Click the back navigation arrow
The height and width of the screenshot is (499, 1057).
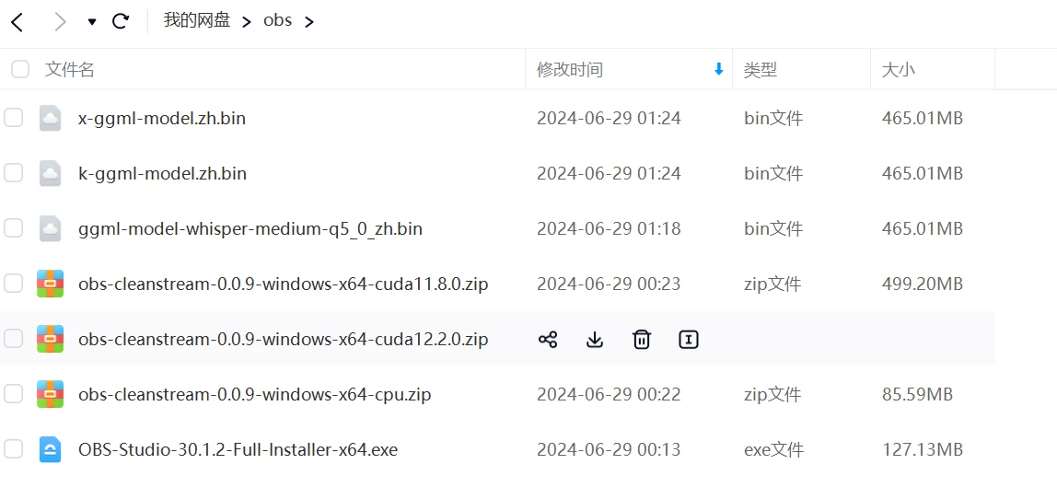pyautogui.click(x=17, y=21)
